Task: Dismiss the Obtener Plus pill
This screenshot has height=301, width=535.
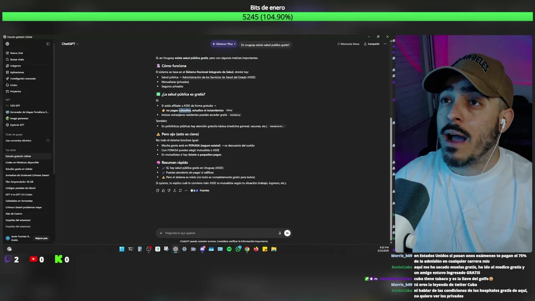Action: pyautogui.click(x=234, y=44)
